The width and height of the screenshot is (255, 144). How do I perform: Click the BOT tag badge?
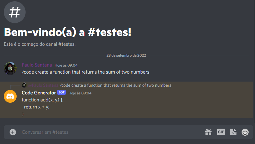(x=61, y=92)
